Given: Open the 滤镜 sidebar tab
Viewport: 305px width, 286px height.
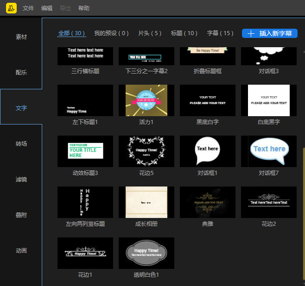Looking at the screenshot, I should 21,180.
